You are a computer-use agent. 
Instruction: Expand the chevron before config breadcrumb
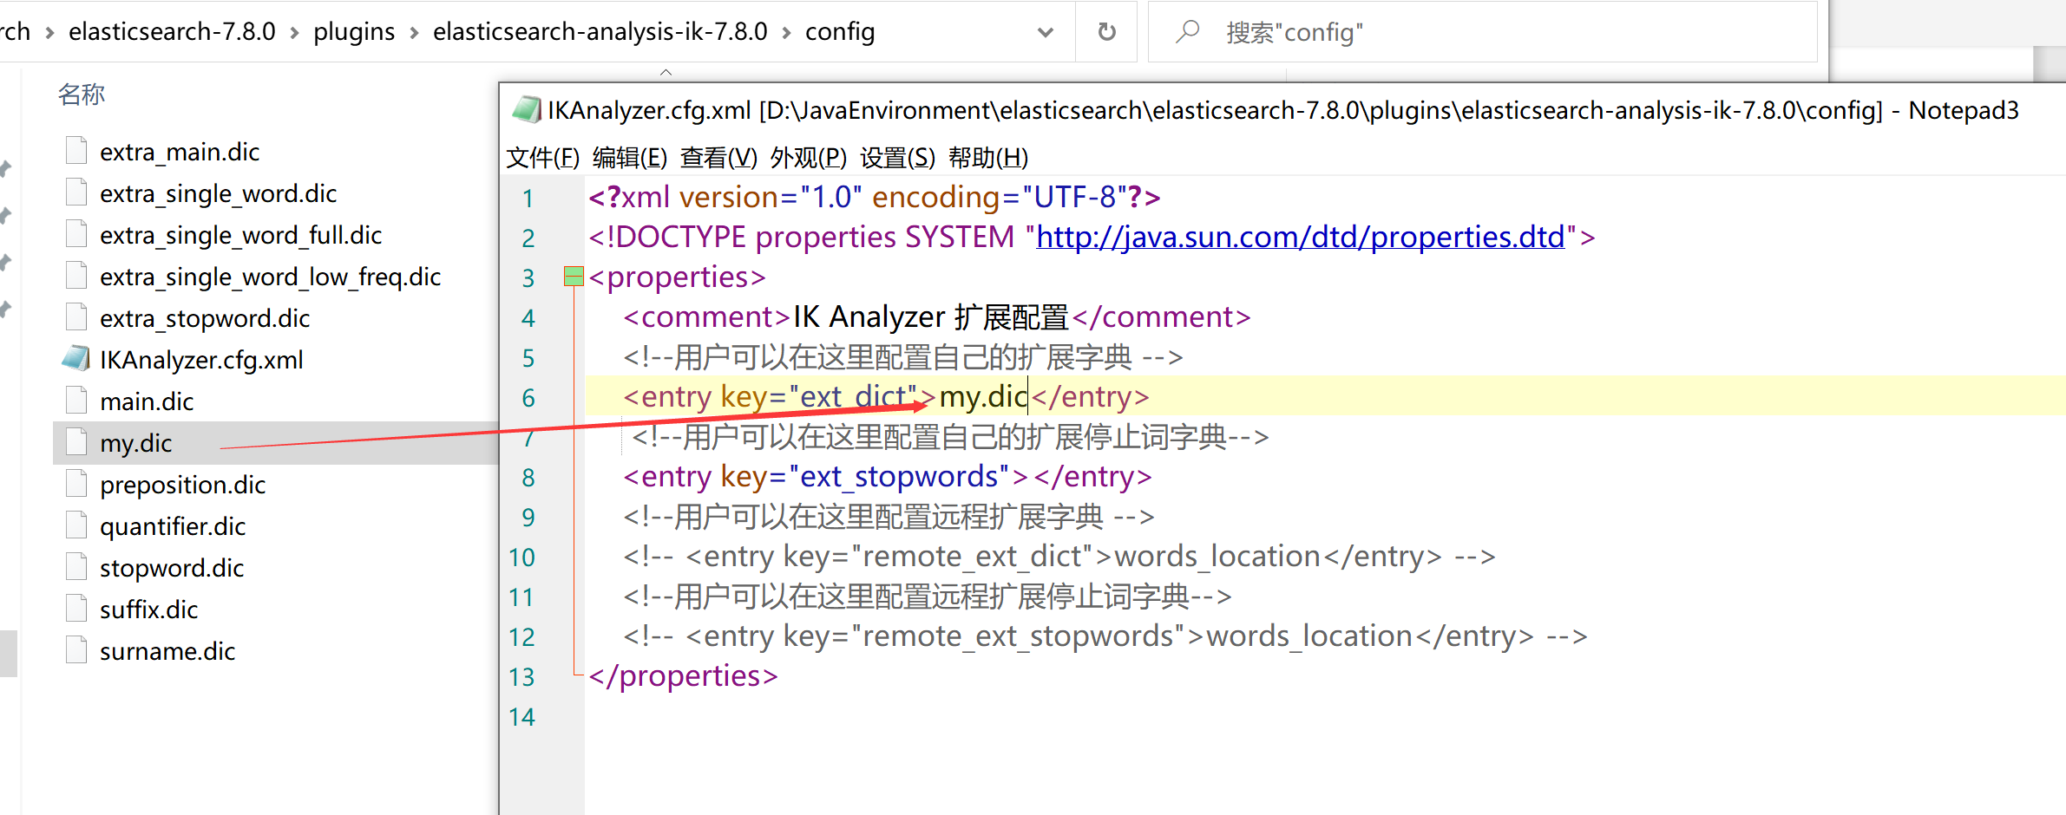(786, 33)
